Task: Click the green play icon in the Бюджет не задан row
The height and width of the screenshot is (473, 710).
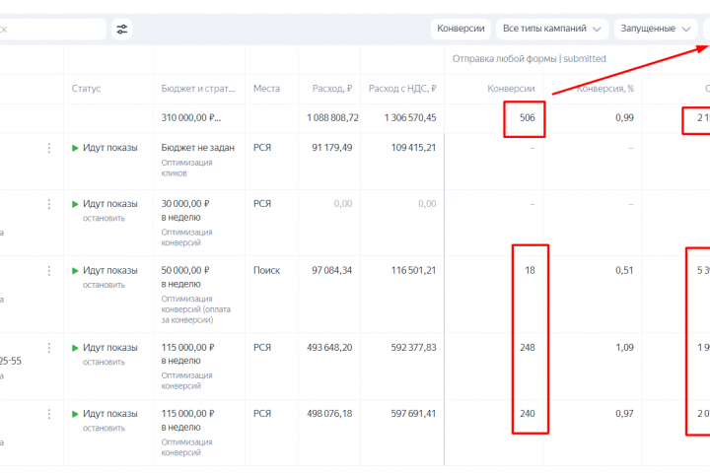Action: coord(75,148)
